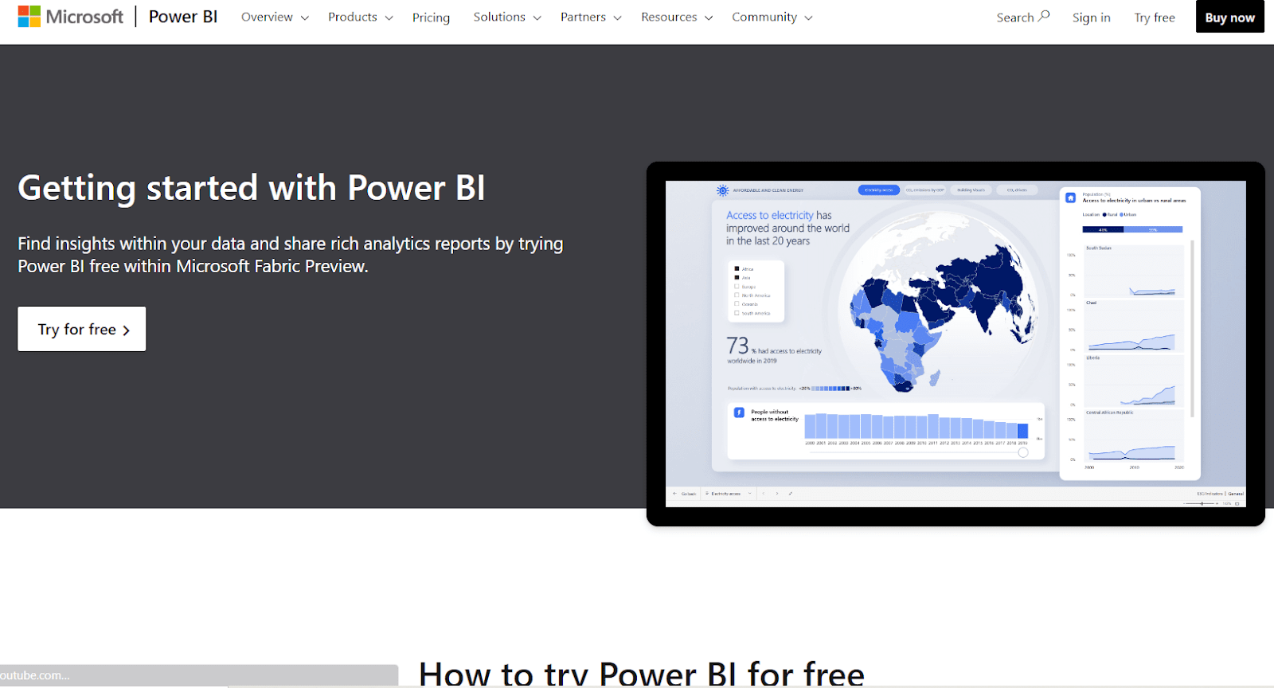Click previous page arrow in dashboard footer
Image resolution: width=1274 pixels, height=688 pixels.
763,494
